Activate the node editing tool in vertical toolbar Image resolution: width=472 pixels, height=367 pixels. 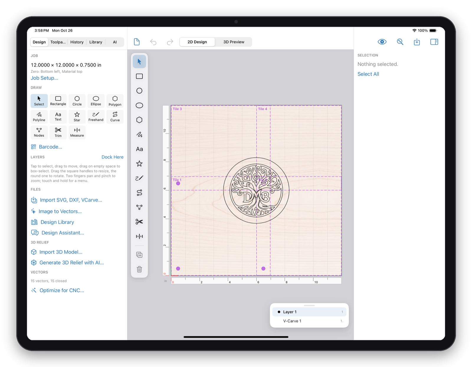pyautogui.click(x=139, y=207)
